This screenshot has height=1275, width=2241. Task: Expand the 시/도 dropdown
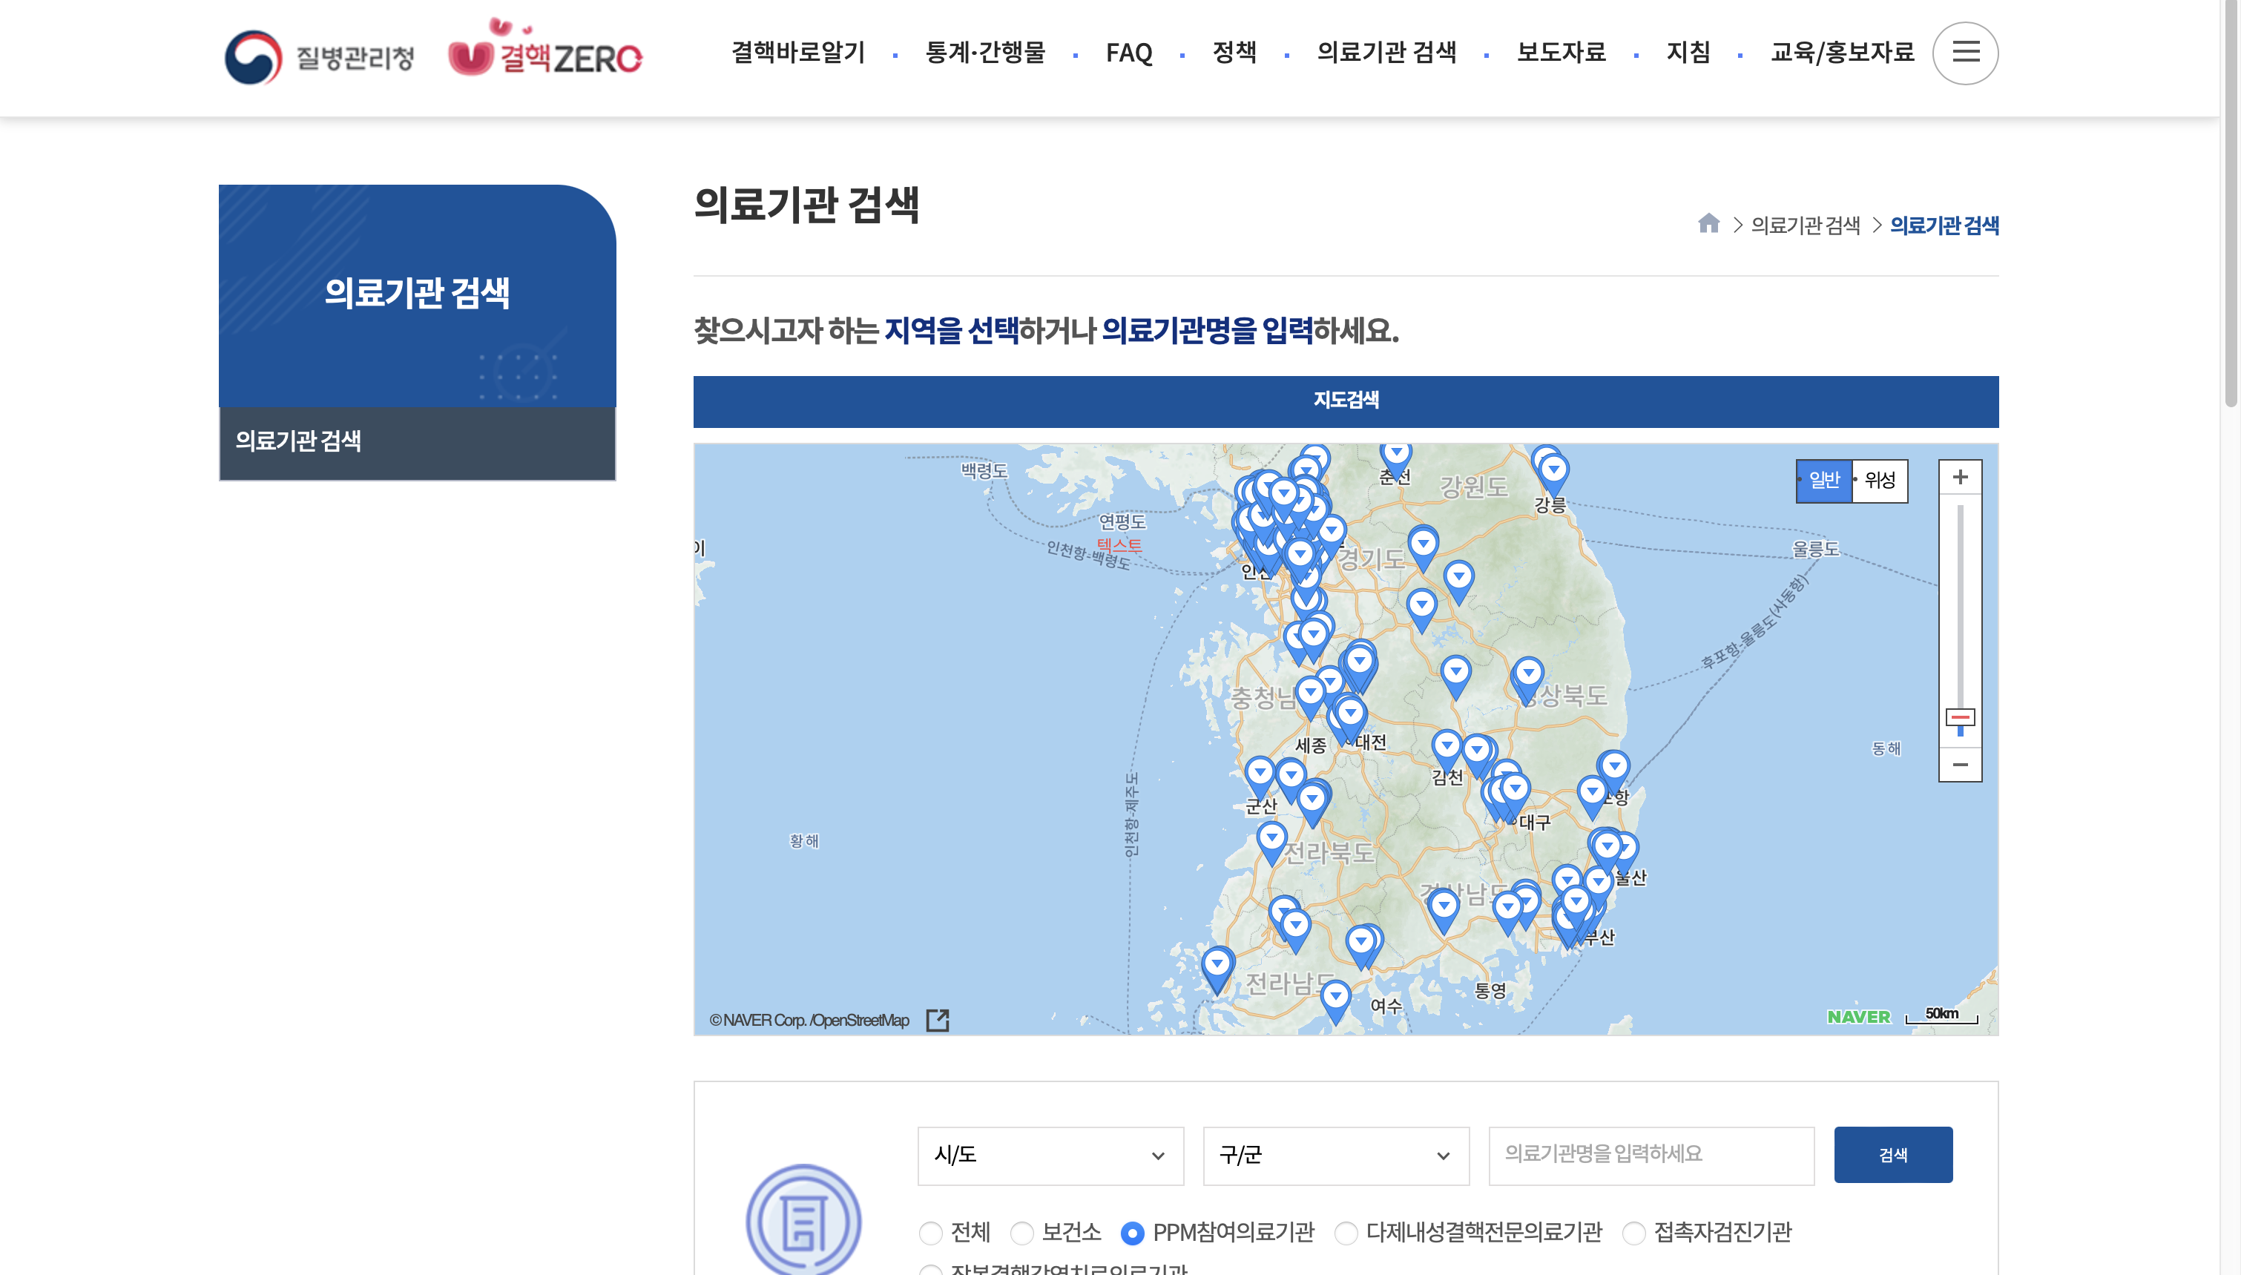pos(1049,1155)
